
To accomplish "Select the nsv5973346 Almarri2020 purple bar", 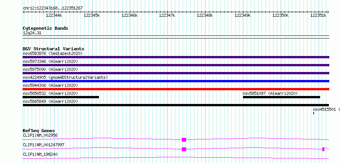I will (176, 65).
